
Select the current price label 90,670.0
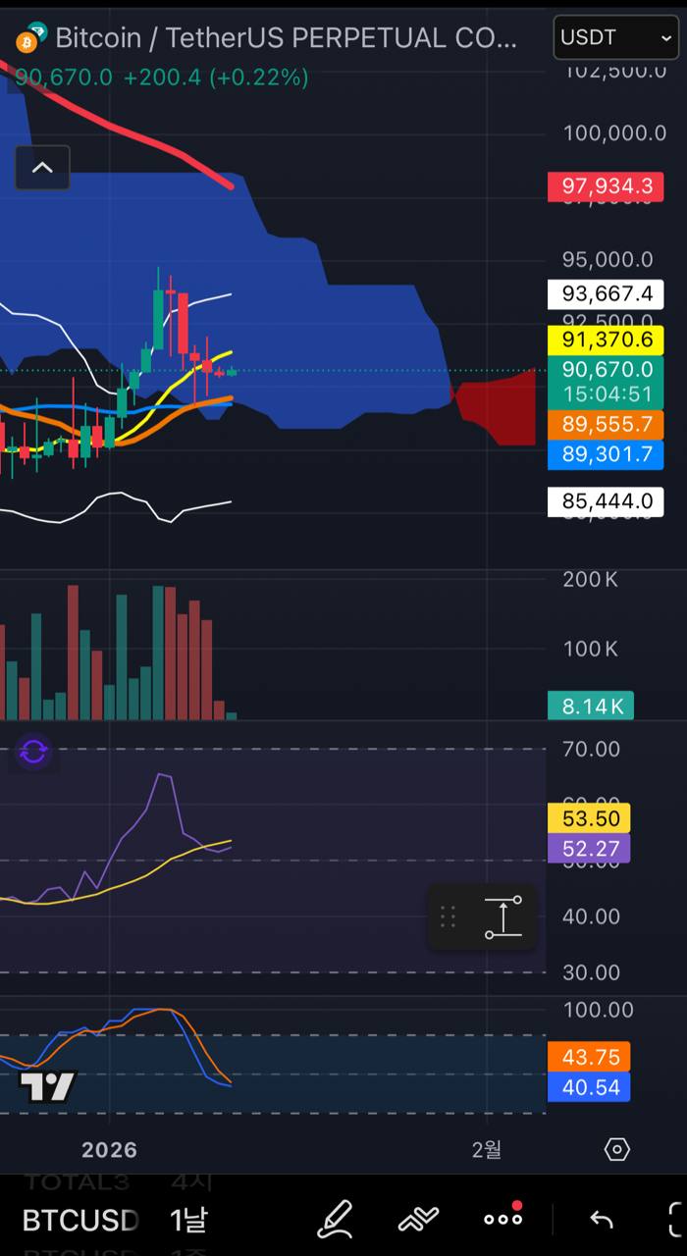click(x=605, y=370)
